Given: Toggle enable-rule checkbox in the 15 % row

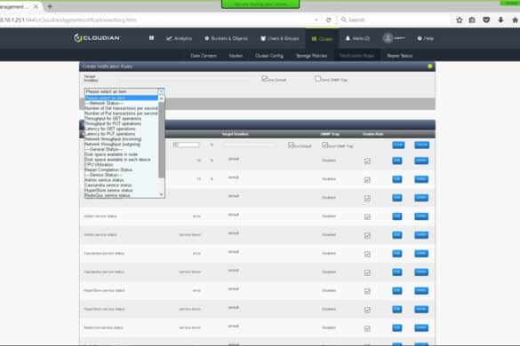Looking at the screenshot, I should (367, 180).
